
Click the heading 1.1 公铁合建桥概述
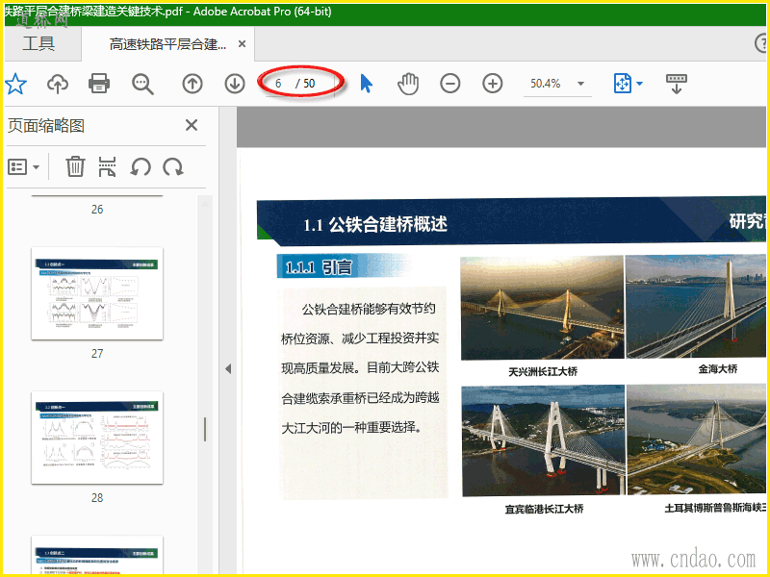click(375, 224)
